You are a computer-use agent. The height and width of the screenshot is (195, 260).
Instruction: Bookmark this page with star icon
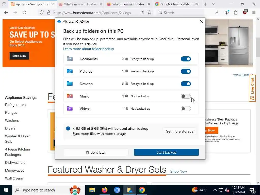pyautogui.click(x=150, y=13)
